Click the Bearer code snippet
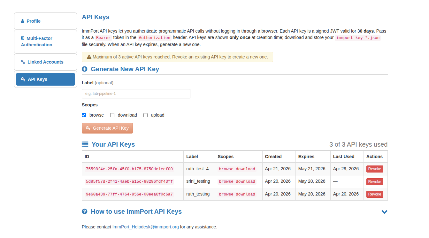 103,38
